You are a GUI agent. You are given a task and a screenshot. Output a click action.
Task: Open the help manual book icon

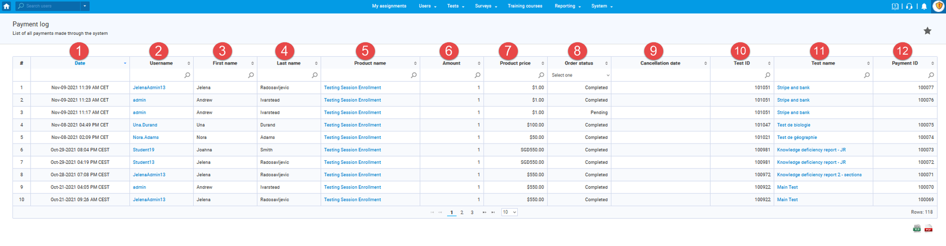(895, 7)
